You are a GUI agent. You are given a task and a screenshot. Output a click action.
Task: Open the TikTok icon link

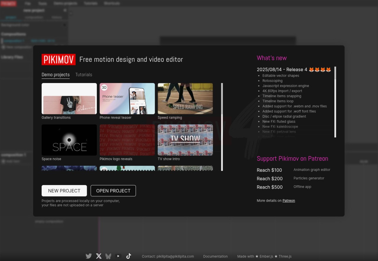pyautogui.click(x=128, y=256)
